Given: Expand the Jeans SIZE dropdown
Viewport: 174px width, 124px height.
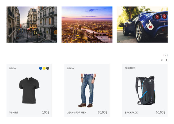Looking at the screenshot, I should (70, 69).
